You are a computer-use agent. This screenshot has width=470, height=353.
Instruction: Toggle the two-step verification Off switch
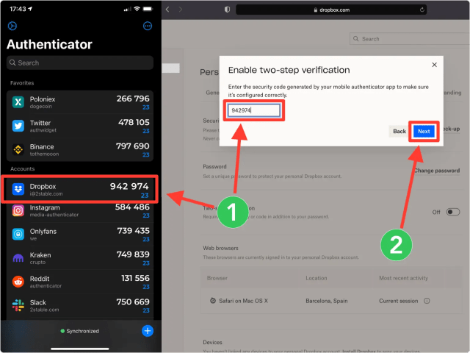pyautogui.click(x=452, y=212)
